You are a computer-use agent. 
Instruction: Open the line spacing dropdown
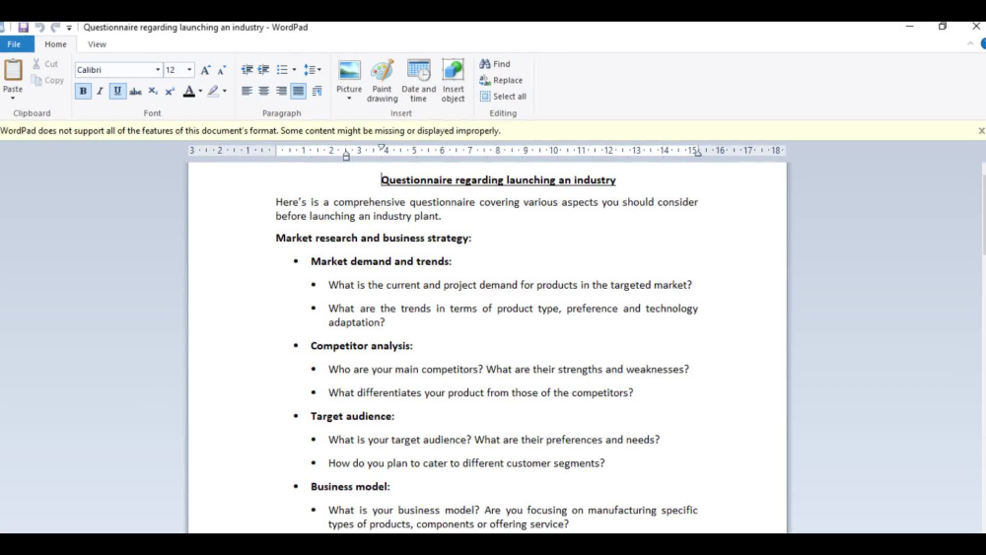[x=313, y=70]
